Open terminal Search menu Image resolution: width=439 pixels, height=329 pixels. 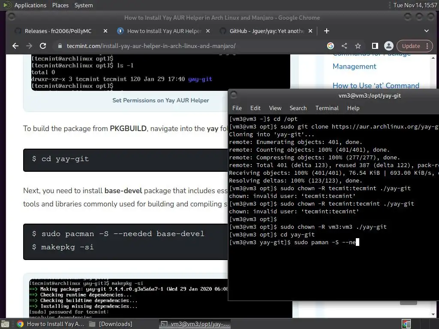[x=298, y=108]
